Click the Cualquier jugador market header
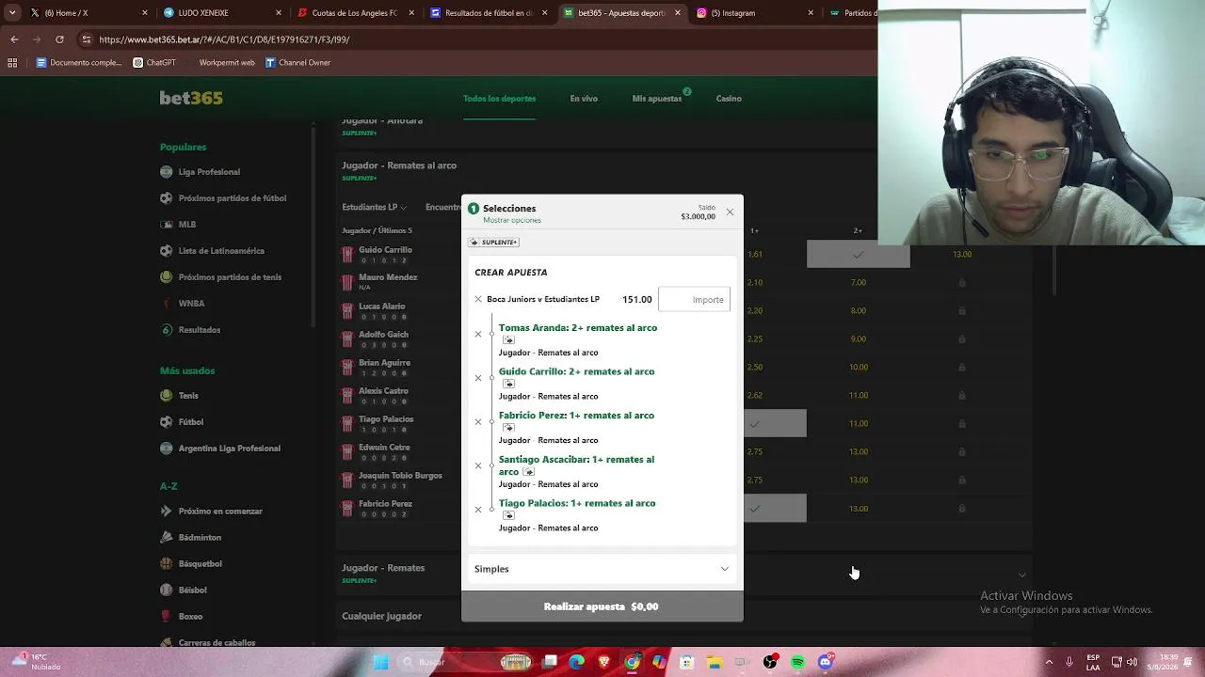 click(381, 616)
